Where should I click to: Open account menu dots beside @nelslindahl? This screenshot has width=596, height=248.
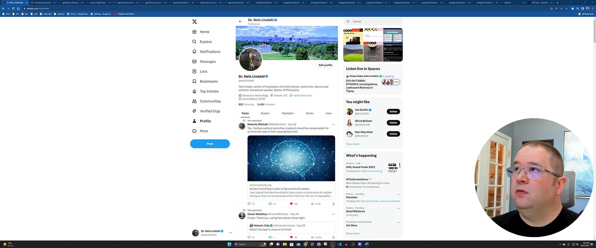point(230,233)
